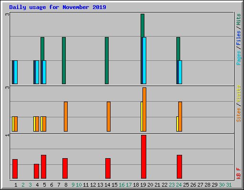Click the green x-axis day label "10"
Viewport: 244px width, 190px height.
[79, 185]
